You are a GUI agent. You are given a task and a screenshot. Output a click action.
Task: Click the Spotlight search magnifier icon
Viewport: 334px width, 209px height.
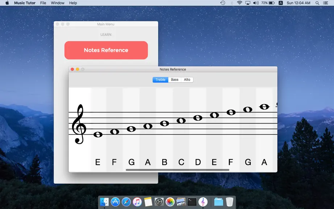(317, 3)
